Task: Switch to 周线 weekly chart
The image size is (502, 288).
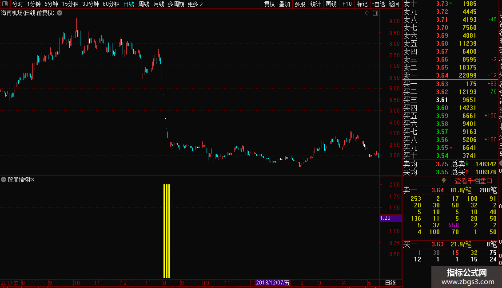Action: pyautogui.click(x=144, y=4)
